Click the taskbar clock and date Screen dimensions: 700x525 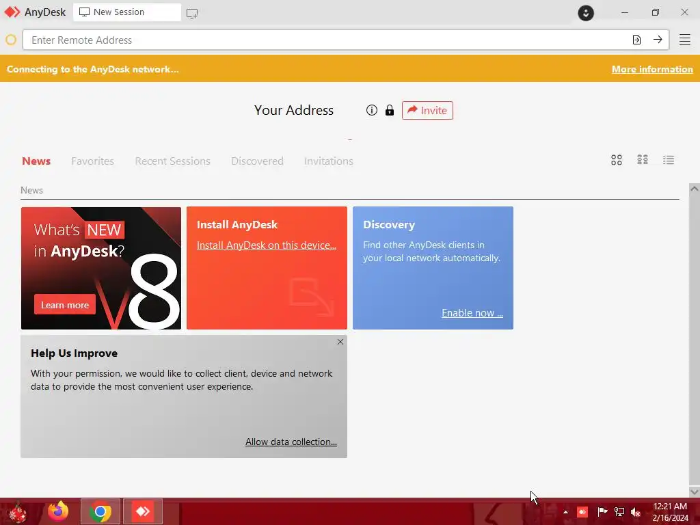670,512
